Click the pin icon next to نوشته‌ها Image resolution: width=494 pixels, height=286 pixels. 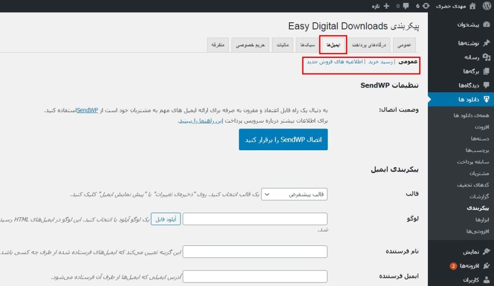[486, 43]
